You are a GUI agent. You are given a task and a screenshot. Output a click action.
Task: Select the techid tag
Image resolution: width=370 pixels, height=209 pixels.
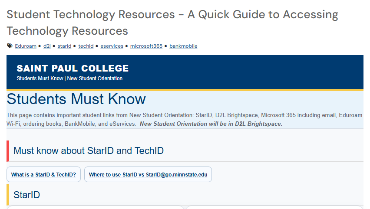point(86,46)
